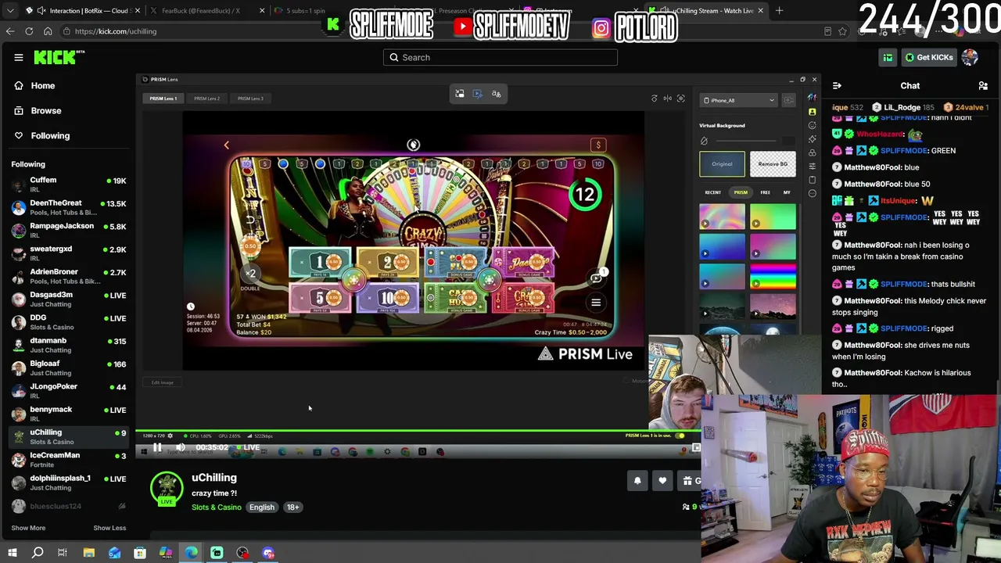Pick the rainbow stripes background
The image size is (1001, 563).
click(x=773, y=276)
